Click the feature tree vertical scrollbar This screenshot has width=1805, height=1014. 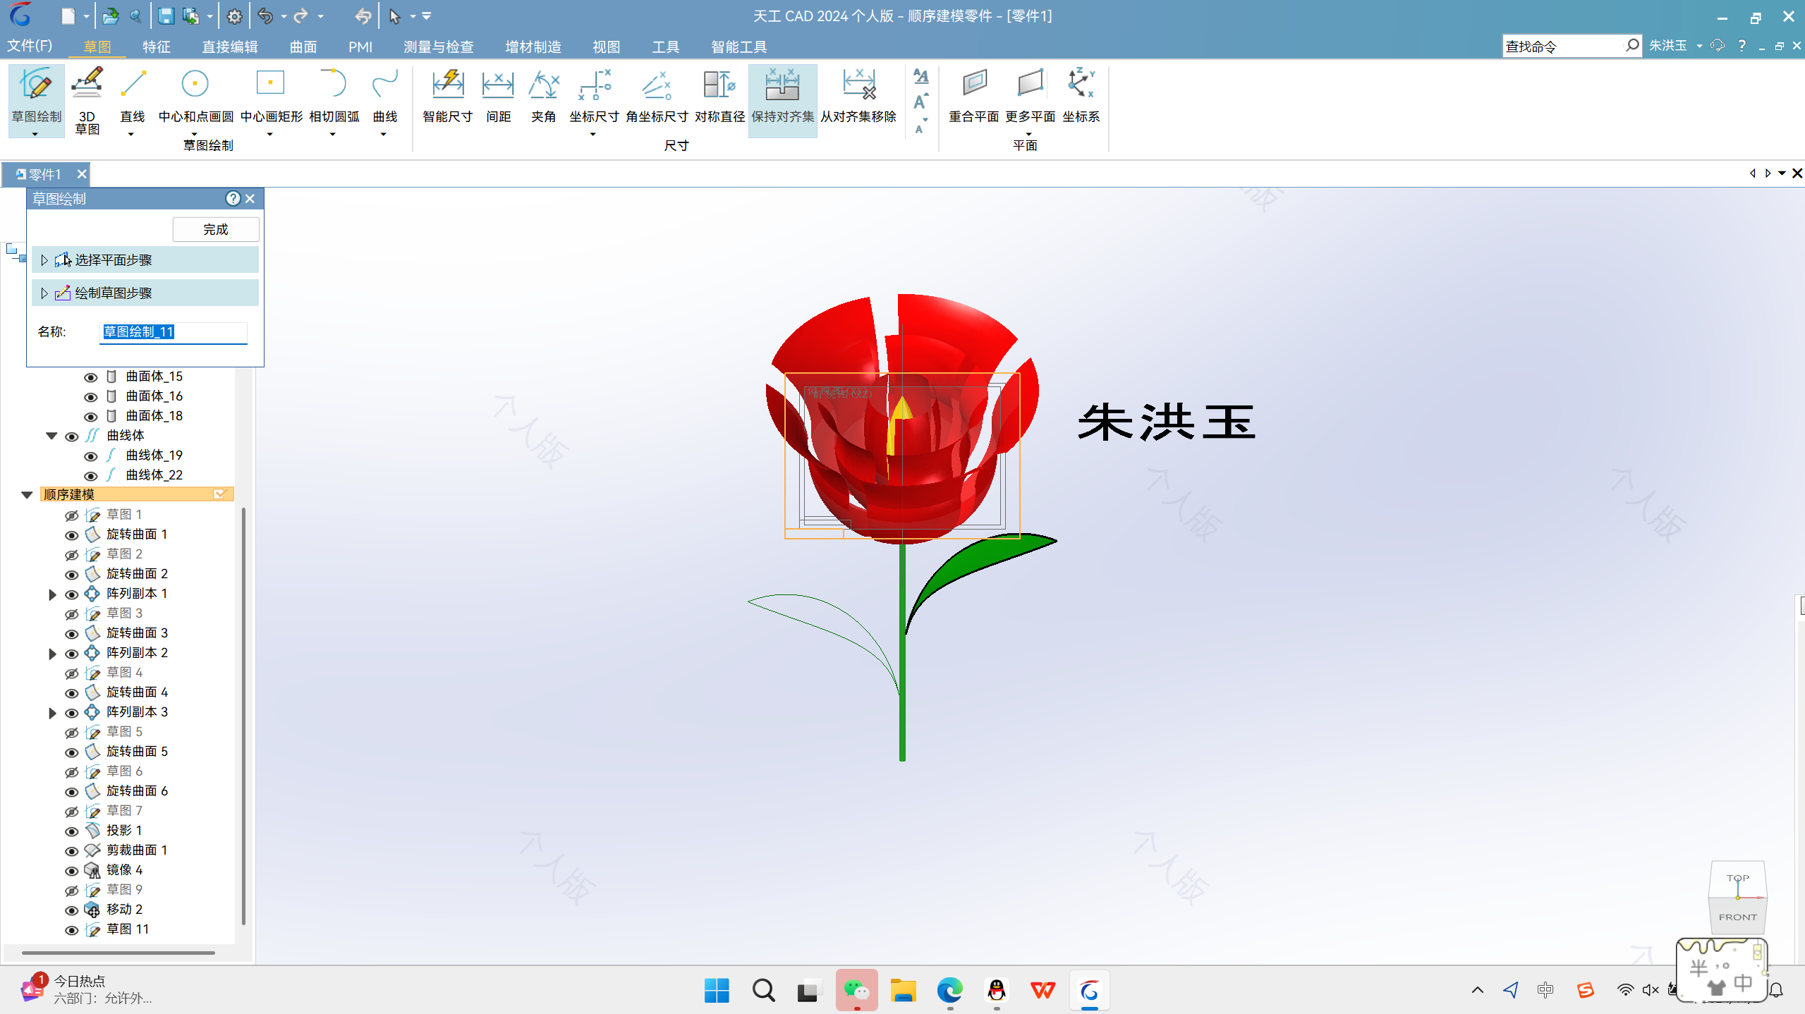click(x=243, y=716)
